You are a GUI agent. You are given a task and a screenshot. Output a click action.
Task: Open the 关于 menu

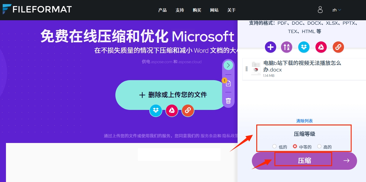[x=232, y=10]
